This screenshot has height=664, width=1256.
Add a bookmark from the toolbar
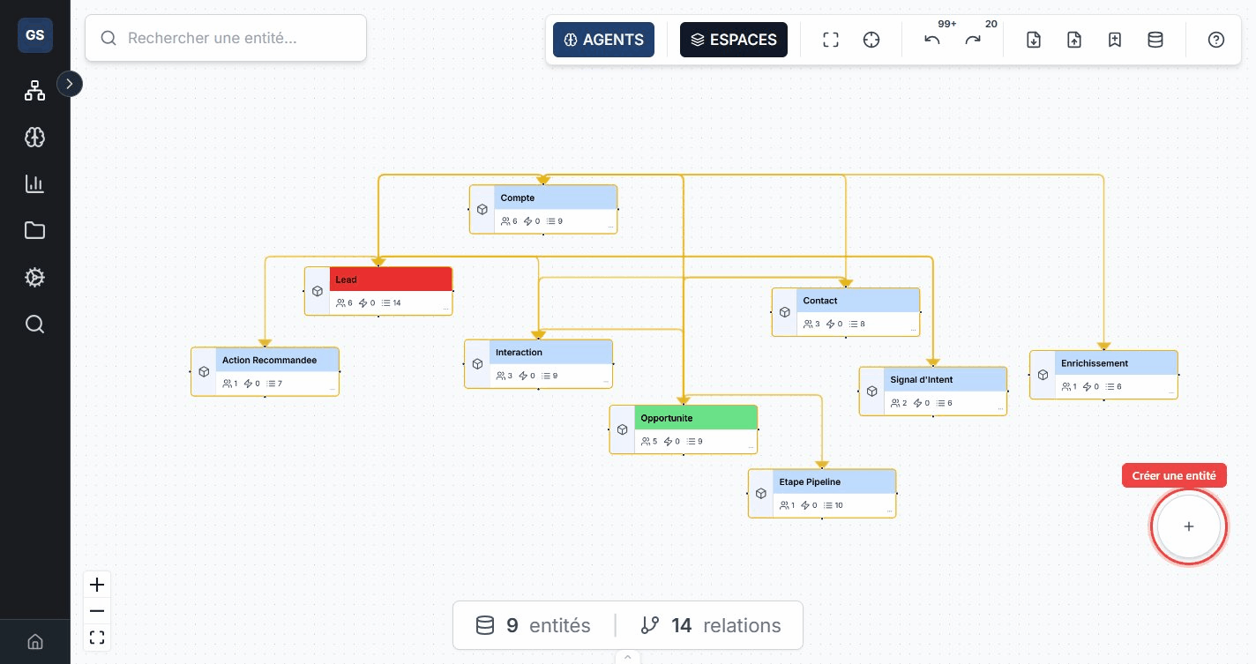pyautogui.click(x=1115, y=40)
